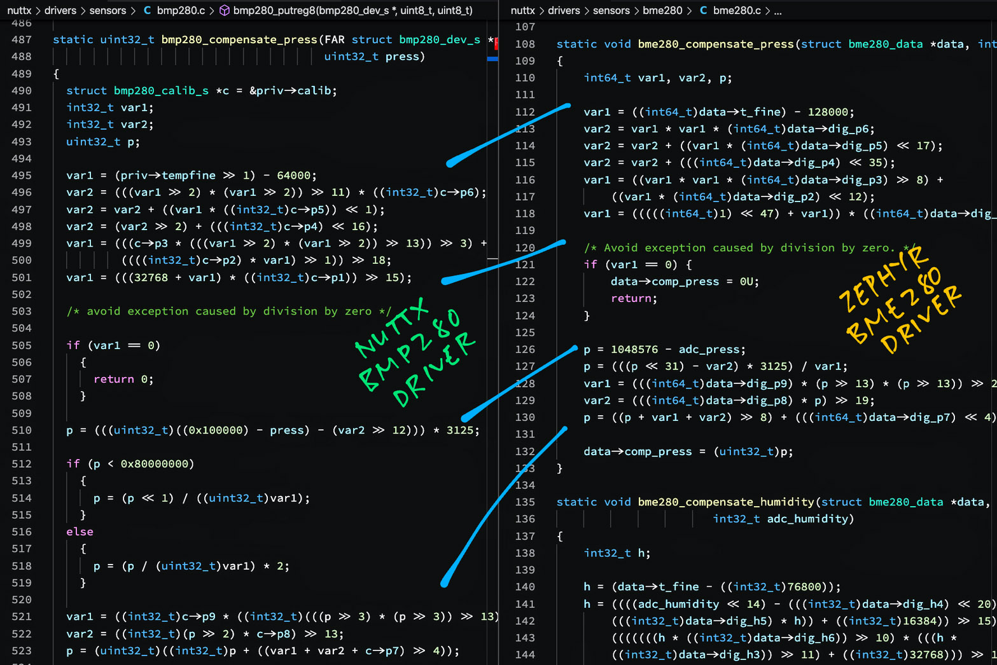
Task: Expand the ellipsis breadcrumb after bme280.c
Action: point(777,11)
